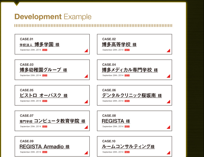Open CASE.02 博多高等学校 link
The image size is (204, 157).
click(x=119, y=45)
